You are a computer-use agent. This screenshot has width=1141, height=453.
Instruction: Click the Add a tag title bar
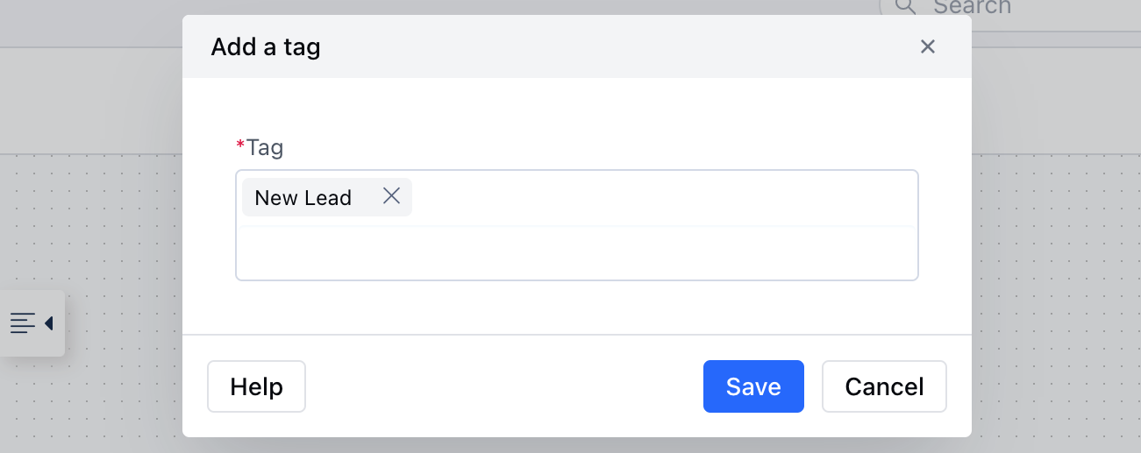[x=576, y=46]
